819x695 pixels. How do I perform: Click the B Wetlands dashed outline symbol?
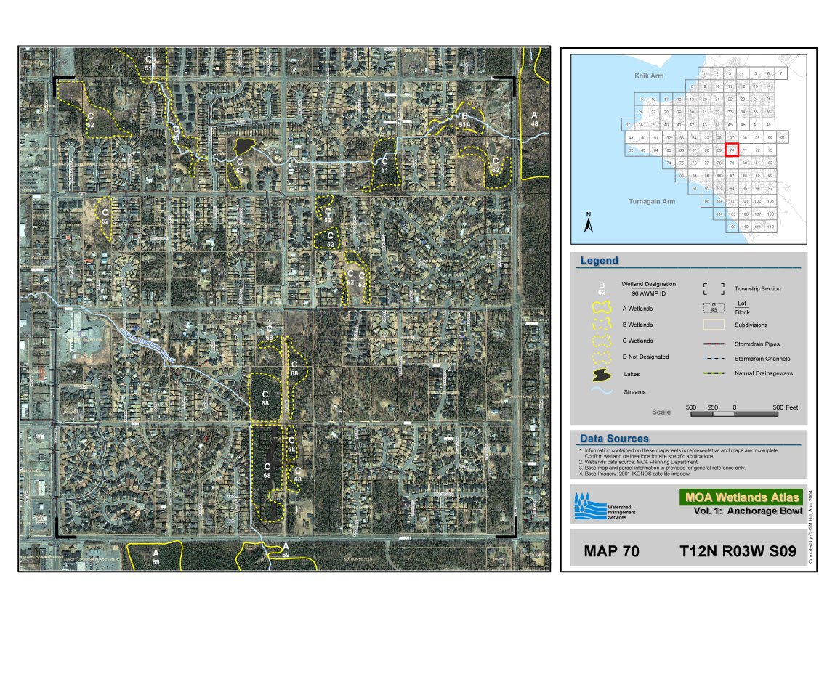pyautogui.click(x=602, y=325)
